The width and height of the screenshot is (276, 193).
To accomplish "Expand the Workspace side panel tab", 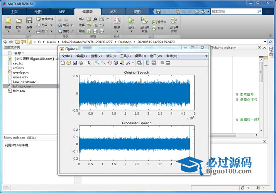I will tap(271, 51).
